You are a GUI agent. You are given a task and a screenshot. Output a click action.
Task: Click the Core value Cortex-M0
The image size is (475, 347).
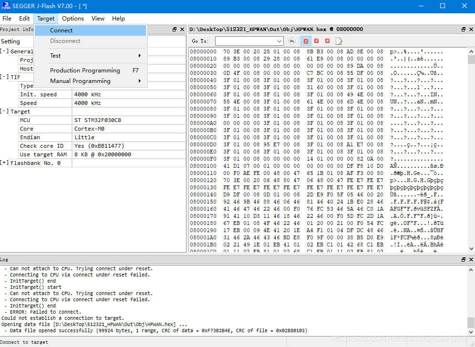pos(89,129)
